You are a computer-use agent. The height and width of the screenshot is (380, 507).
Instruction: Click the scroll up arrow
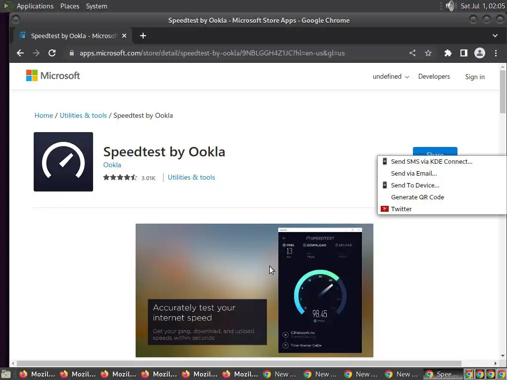503,67
